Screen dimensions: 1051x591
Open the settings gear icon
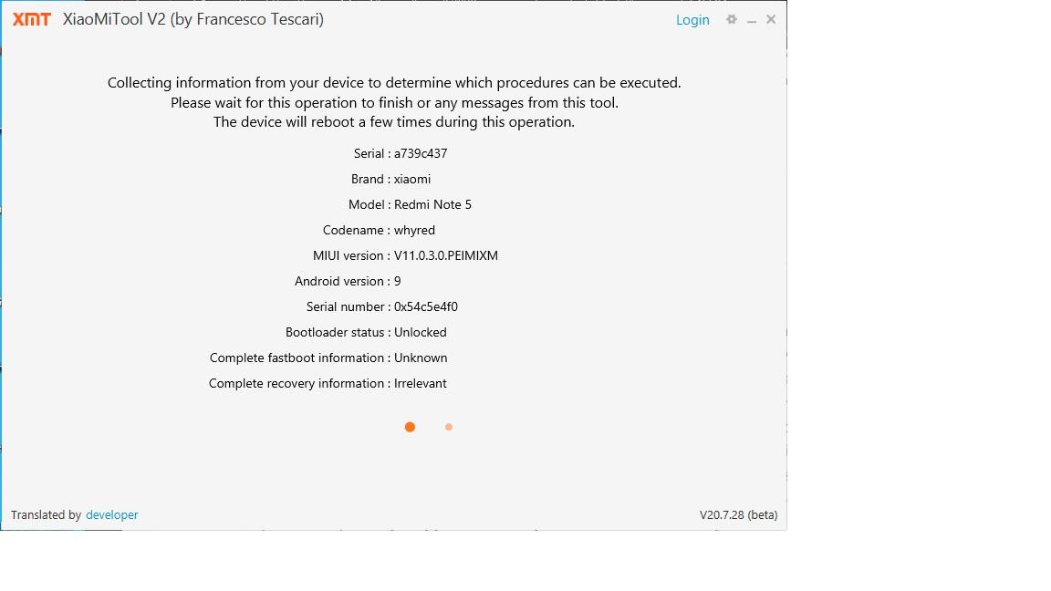pos(731,19)
